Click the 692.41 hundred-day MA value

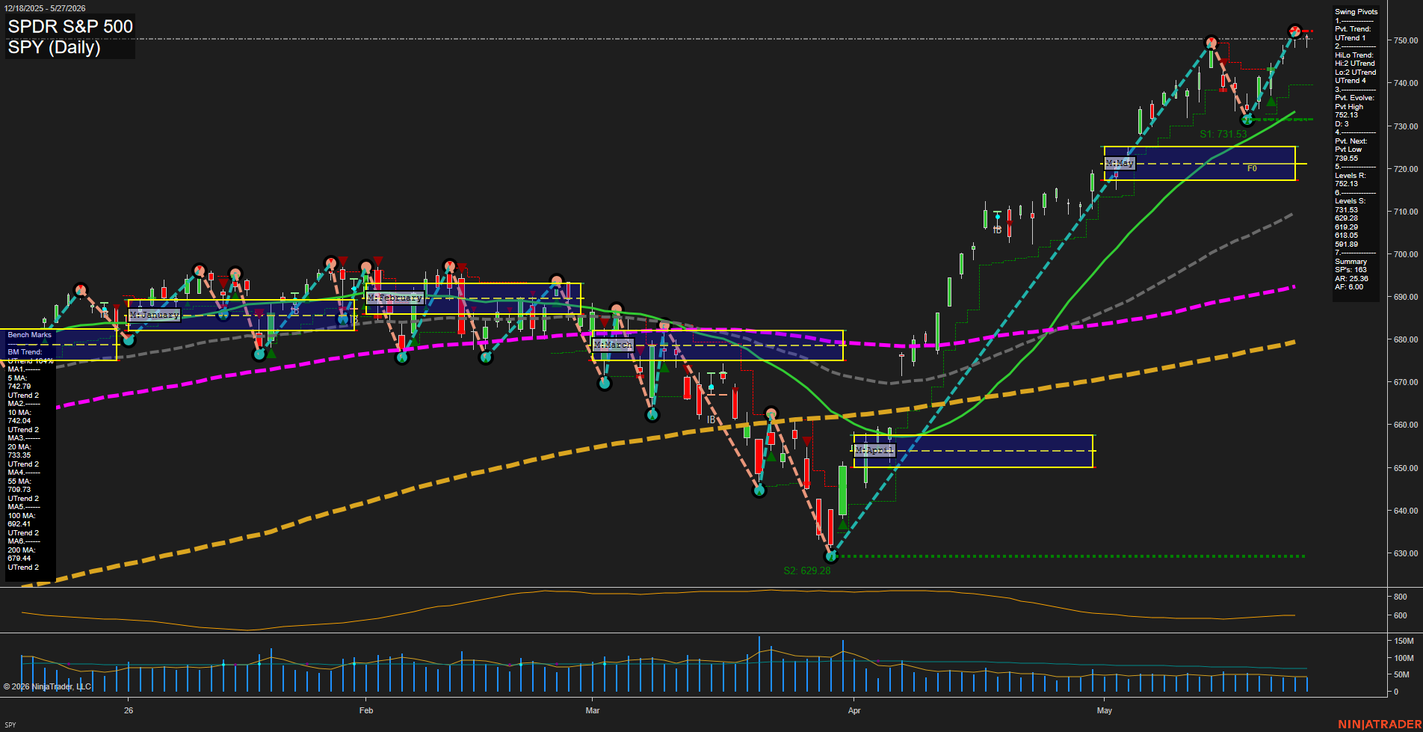click(19, 524)
